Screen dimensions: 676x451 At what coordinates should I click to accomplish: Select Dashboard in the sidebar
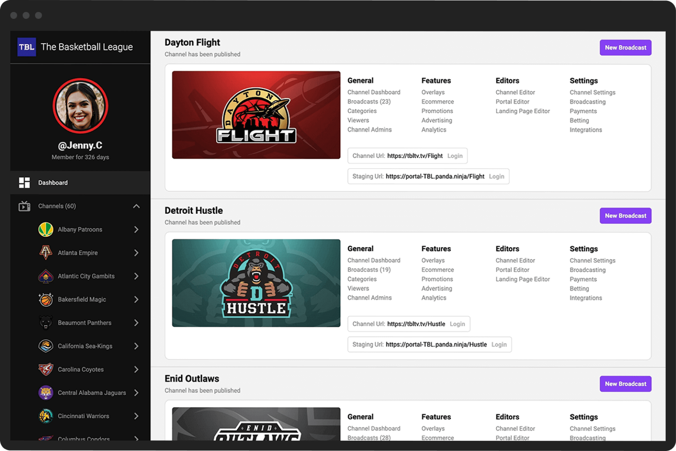53,183
